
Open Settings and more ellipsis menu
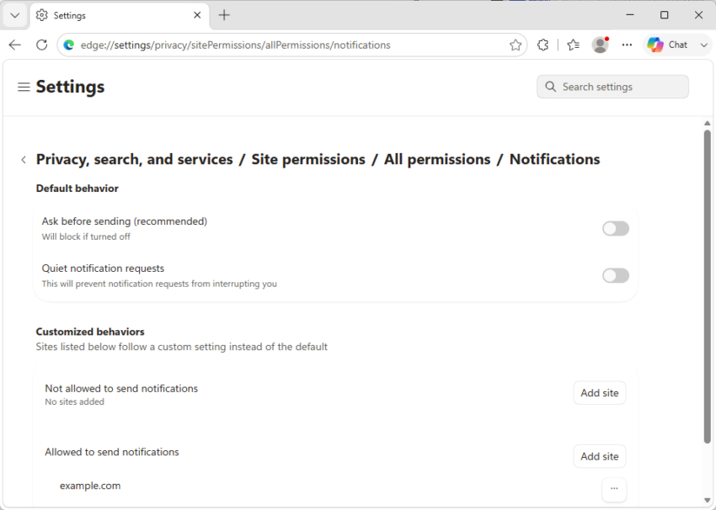(x=627, y=45)
